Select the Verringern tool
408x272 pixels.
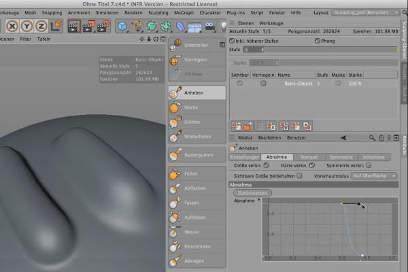[x=197, y=60]
